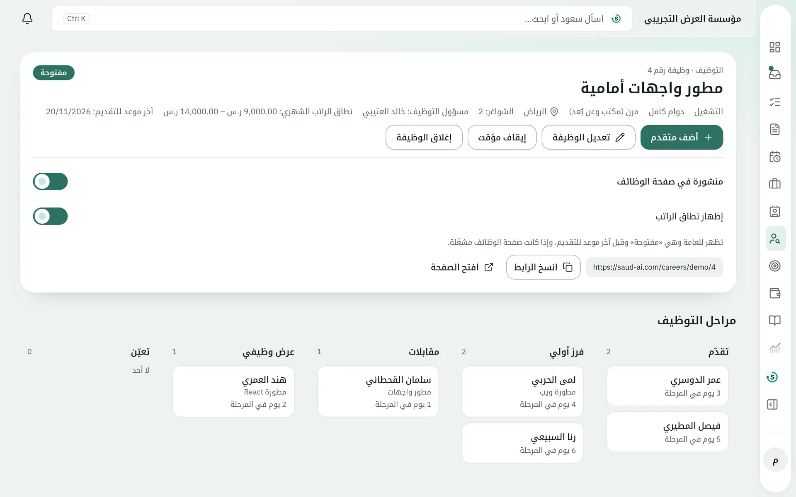Viewport: 796px width, 497px height.
Task: Toggle إظهار نطاق الراتب switch
Action: pyautogui.click(x=51, y=216)
